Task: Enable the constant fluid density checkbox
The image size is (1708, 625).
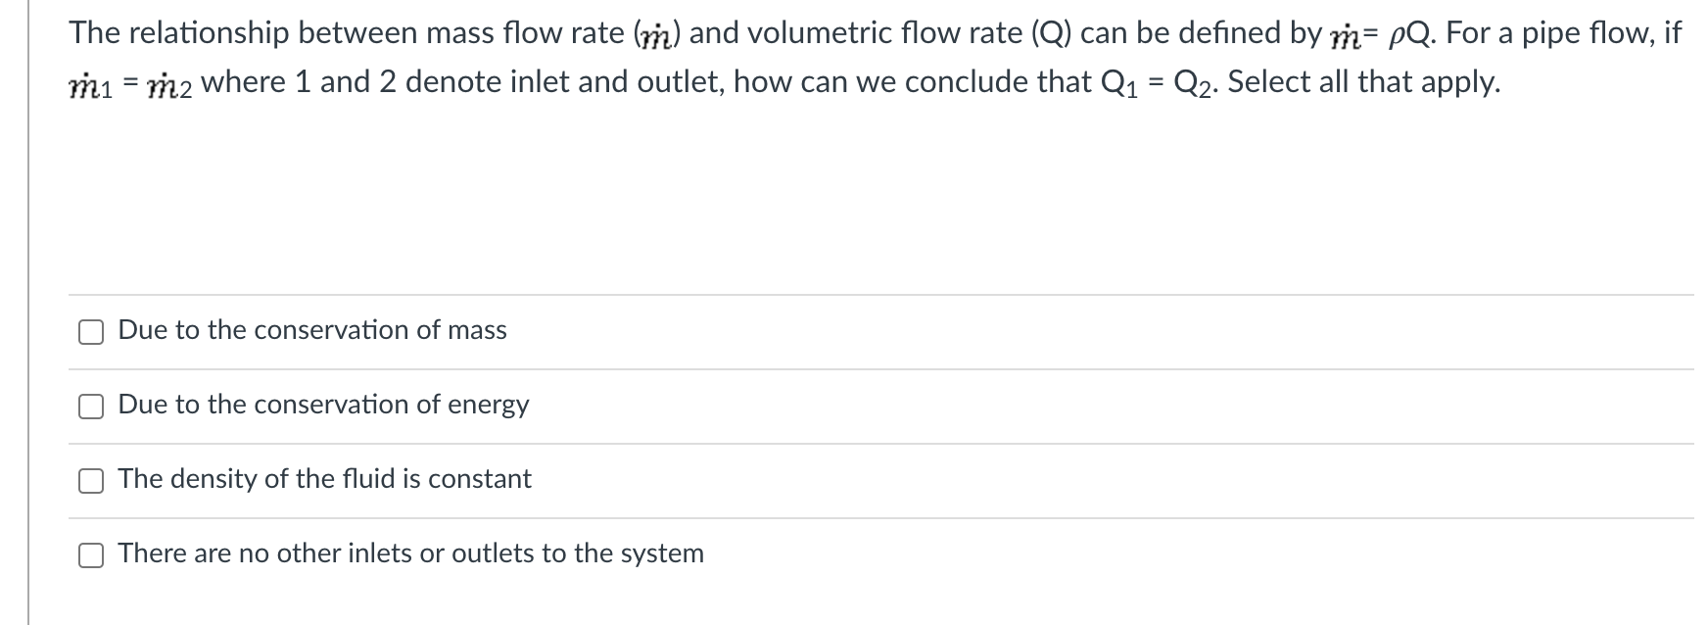Action: click(x=91, y=481)
